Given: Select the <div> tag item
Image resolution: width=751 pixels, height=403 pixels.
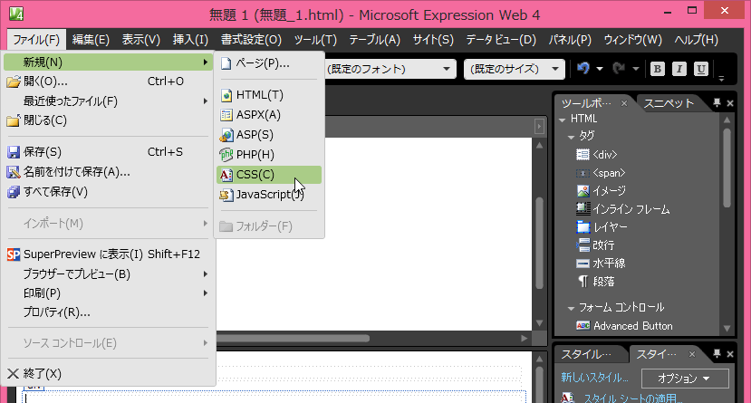Looking at the screenshot, I should (x=597, y=155).
